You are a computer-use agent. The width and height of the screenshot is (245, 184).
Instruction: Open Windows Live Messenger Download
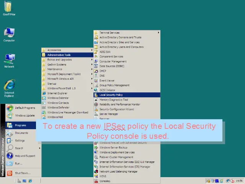[x=67, y=112]
